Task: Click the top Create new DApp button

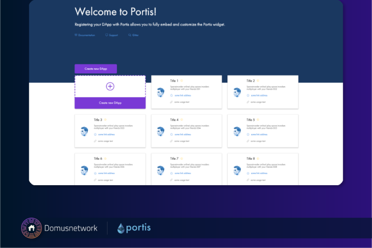Action: 96,69
